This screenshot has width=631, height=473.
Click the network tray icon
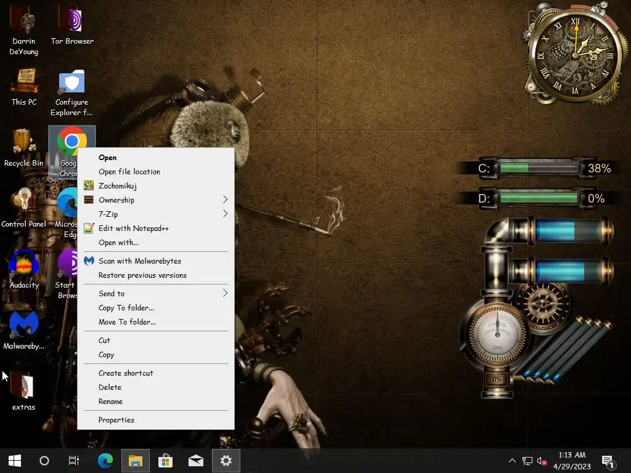527,461
